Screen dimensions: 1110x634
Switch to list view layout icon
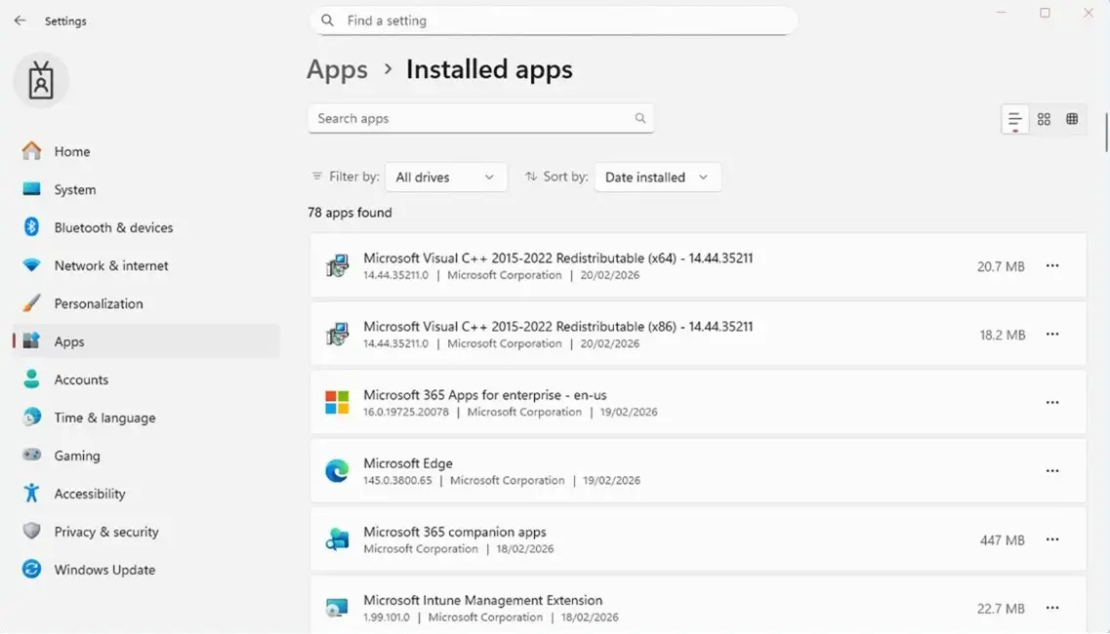[x=1015, y=119]
